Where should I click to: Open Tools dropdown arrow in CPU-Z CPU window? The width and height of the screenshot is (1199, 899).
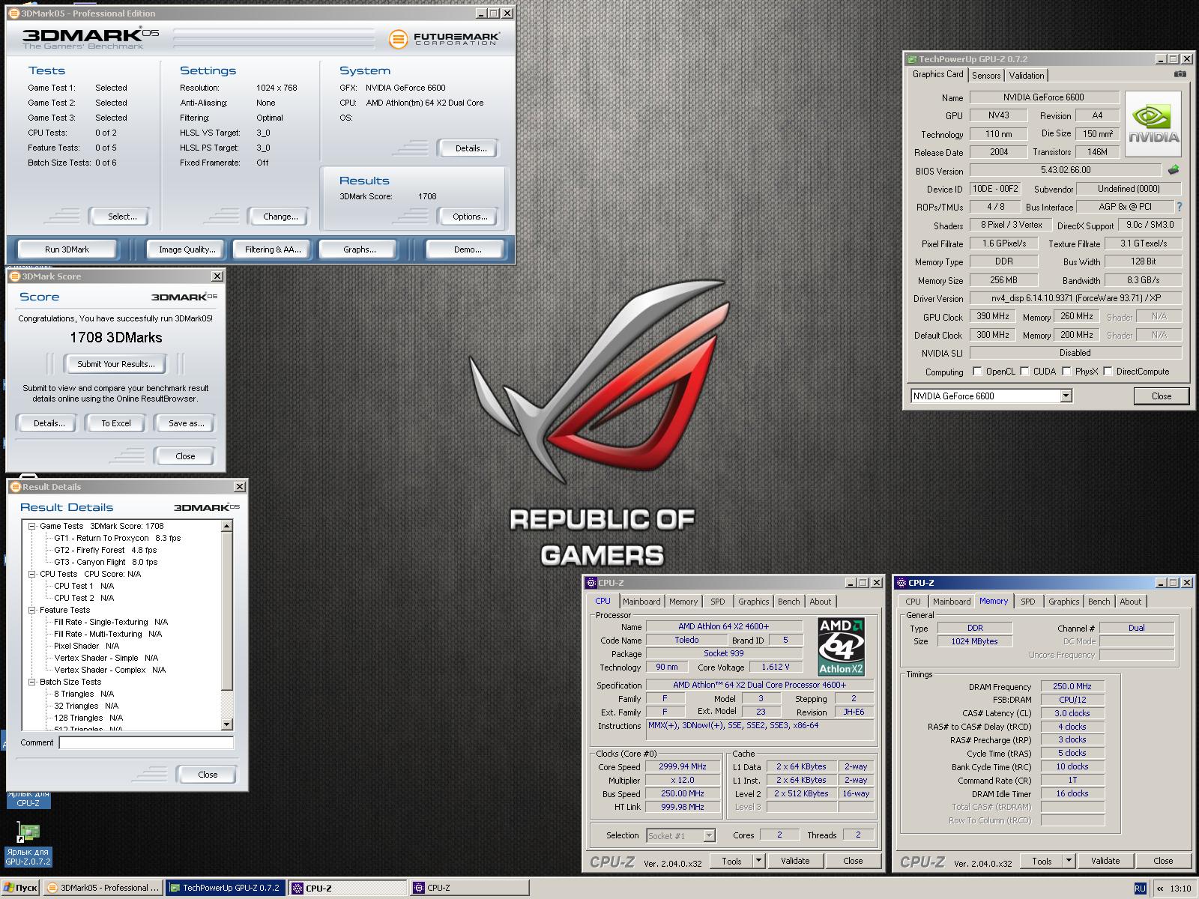point(758,861)
